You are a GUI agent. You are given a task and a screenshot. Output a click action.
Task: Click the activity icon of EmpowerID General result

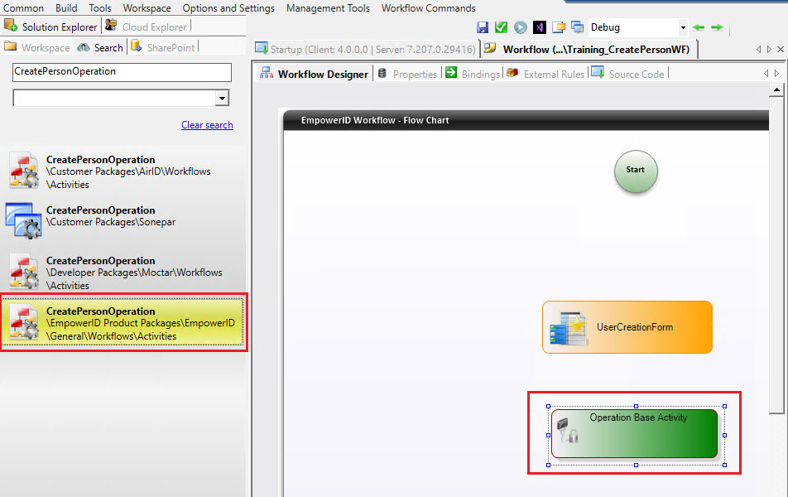point(24,322)
